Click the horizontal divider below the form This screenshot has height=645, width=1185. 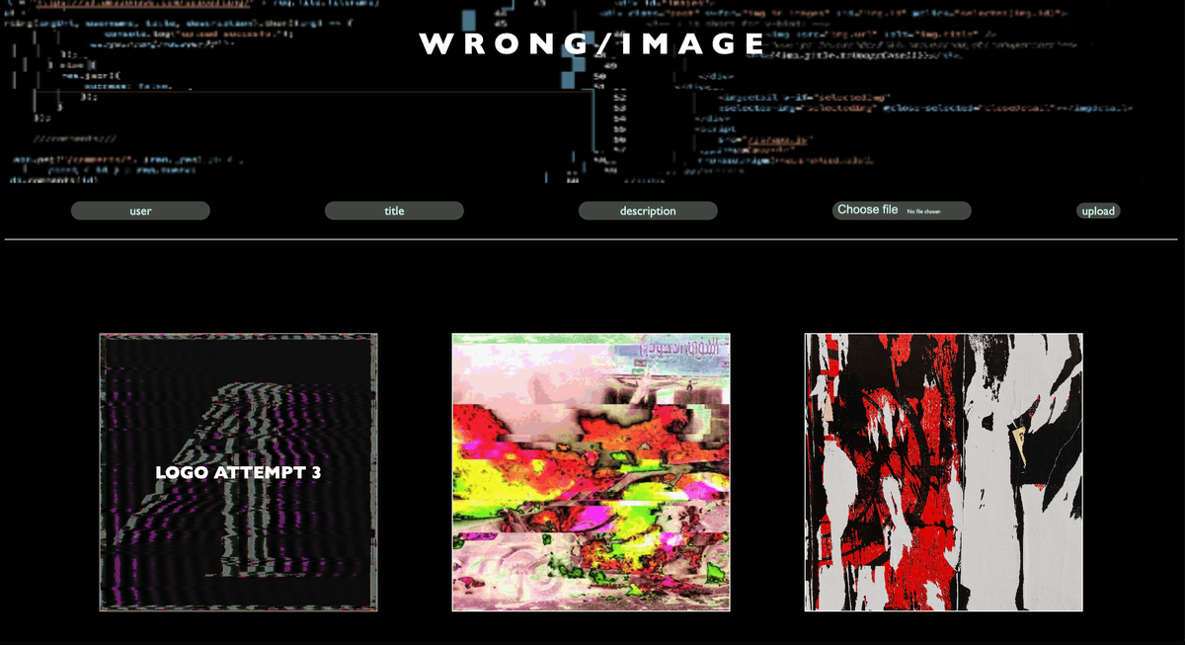click(x=591, y=239)
